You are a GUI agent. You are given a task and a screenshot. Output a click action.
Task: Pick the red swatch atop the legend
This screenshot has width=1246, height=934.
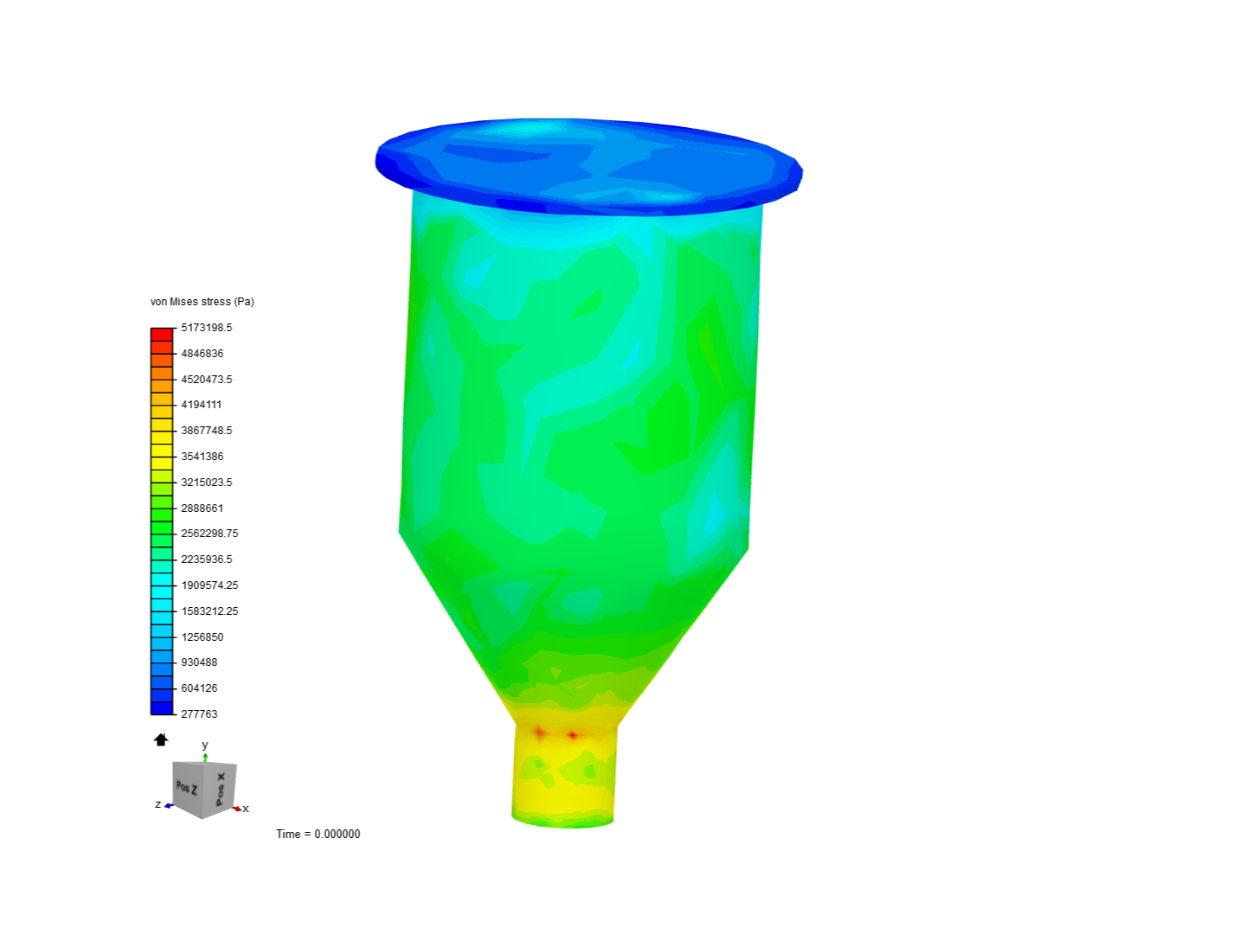(162, 334)
